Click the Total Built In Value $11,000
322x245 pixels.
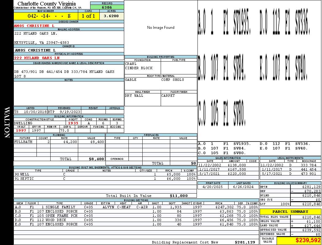click(x=179, y=196)
